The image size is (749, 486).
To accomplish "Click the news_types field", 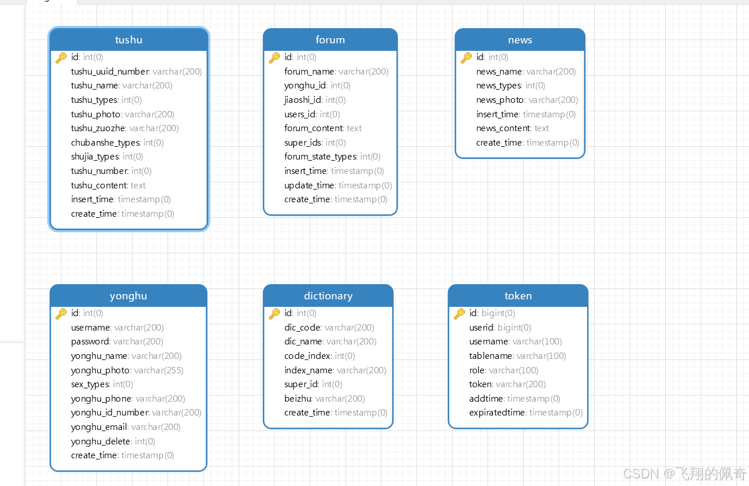I will pyautogui.click(x=511, y=86).
